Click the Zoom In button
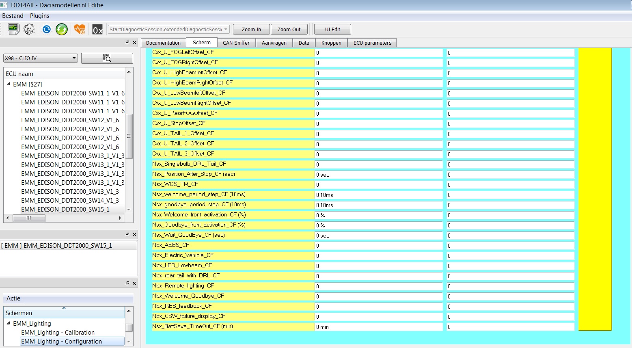This screenshot has width=632, height=348. click(251, 29)
